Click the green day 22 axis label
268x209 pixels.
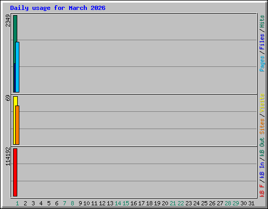coord(181,203)
